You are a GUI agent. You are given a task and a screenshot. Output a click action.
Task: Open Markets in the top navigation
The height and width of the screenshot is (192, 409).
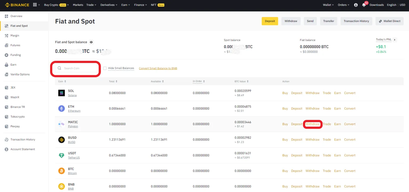[78, 5]
